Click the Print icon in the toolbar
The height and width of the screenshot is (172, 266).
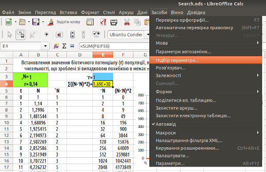[x=113, y=22]
